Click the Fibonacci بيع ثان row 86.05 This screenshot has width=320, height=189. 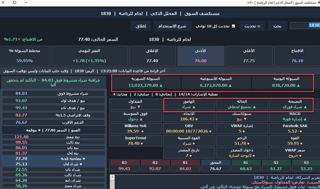pyautogui.click(x=54, y=148)
